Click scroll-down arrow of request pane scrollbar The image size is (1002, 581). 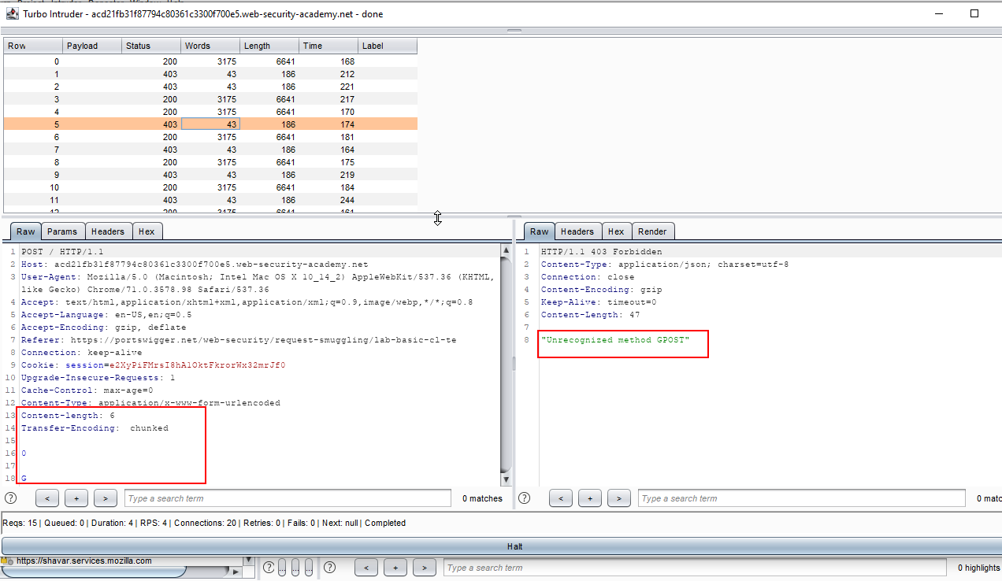[x=506, y=479]
